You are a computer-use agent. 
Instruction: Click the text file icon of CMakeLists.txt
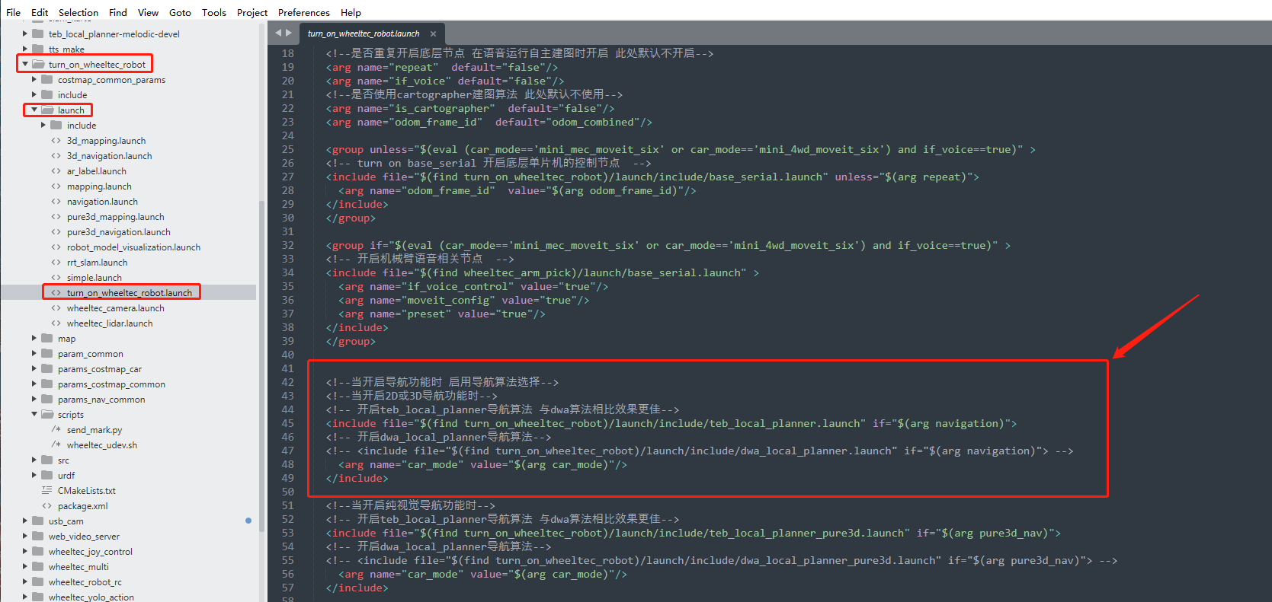click(47, 491)
